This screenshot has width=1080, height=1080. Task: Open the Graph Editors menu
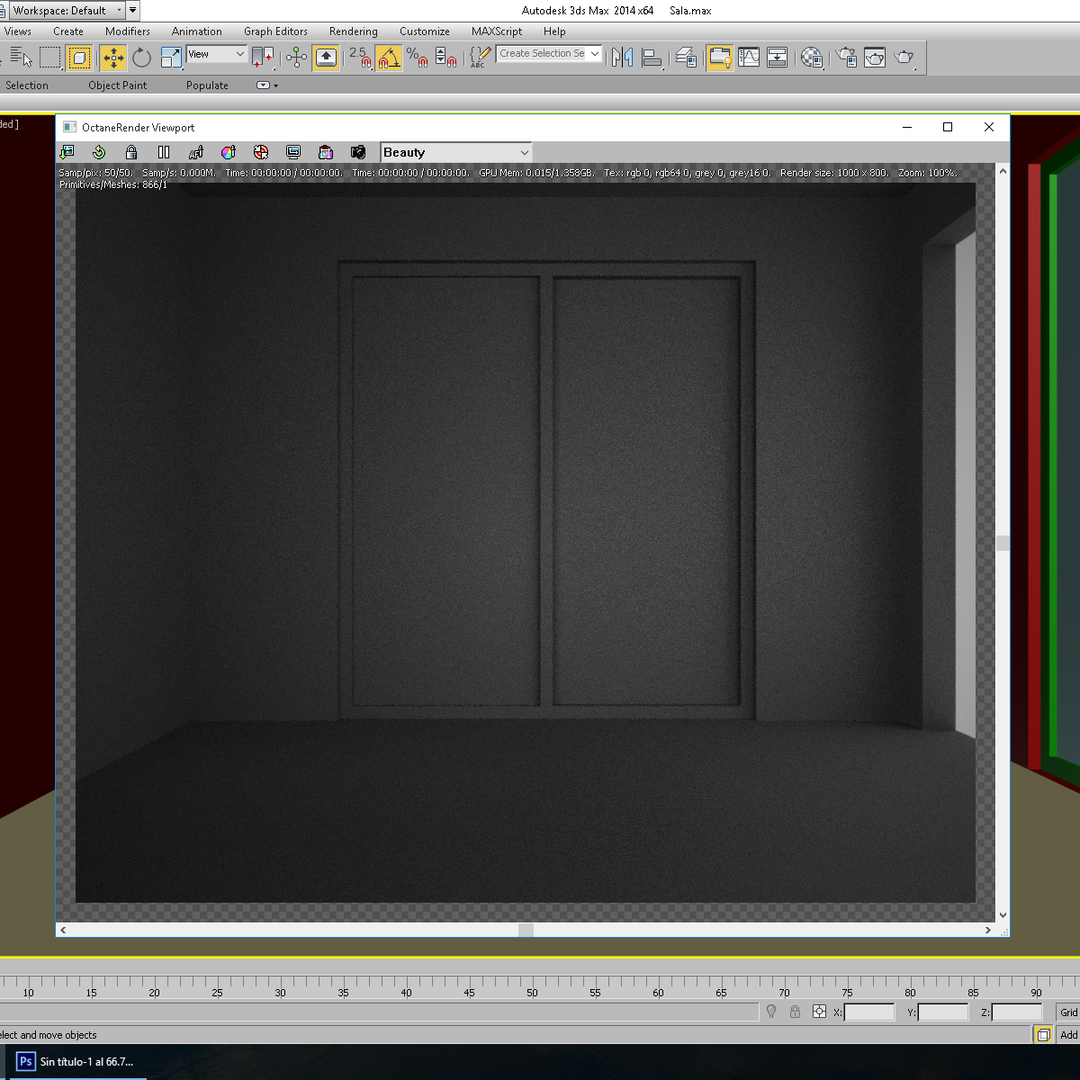coord(275,31)
